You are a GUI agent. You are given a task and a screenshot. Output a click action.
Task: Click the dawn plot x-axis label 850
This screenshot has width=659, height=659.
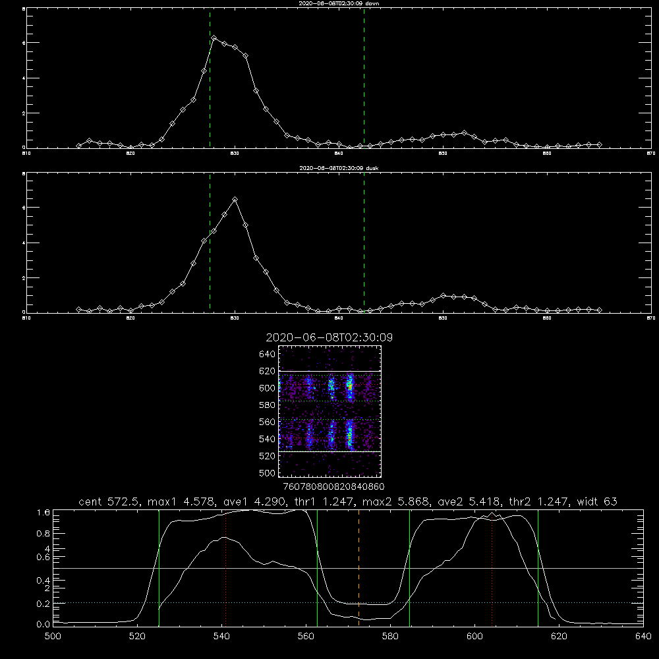pos(443,154)
